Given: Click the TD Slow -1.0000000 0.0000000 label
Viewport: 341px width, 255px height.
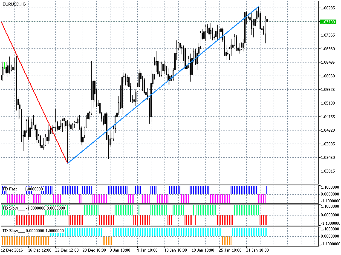Looking at the screenshot, I should tap(34, 208).
